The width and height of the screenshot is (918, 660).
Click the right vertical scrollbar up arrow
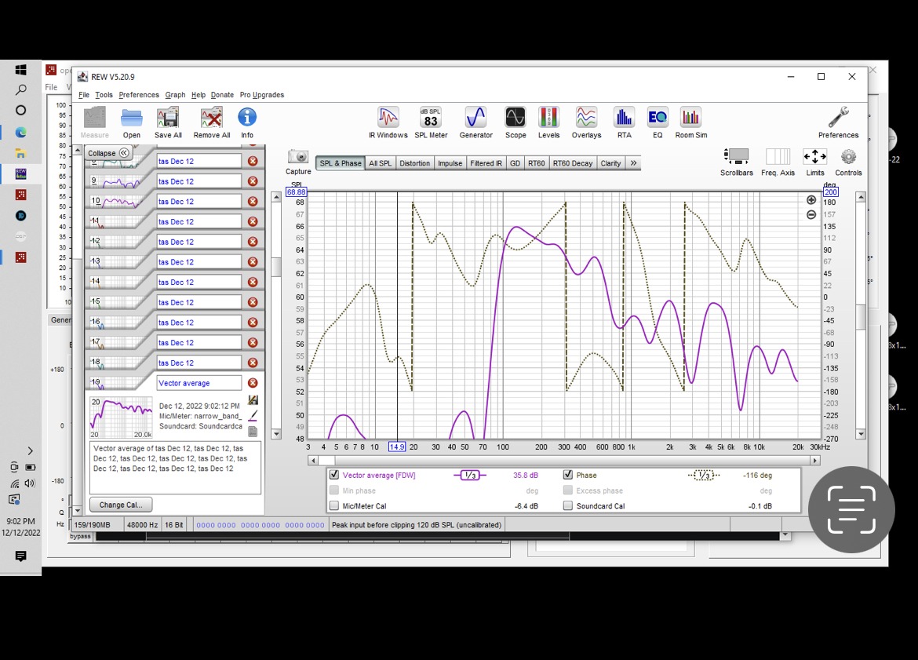coord(861,197)
